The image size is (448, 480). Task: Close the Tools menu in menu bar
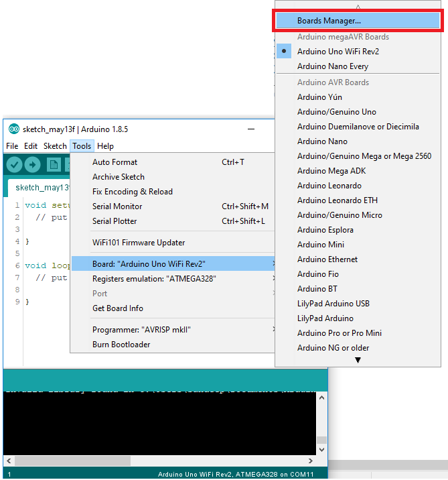tap(82, 146)
